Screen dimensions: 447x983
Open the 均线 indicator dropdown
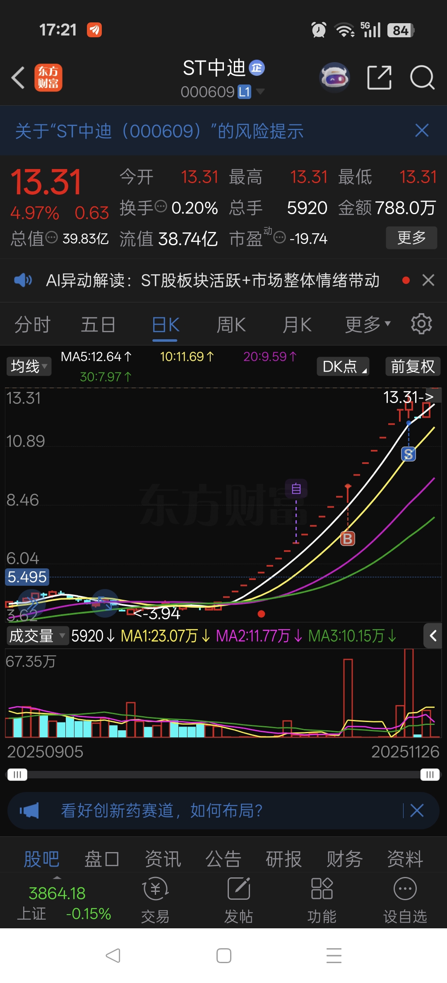pyautogui.click(x=29, y=366)
